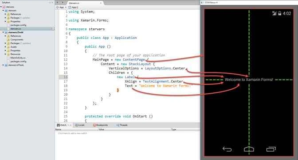Click 'Click here to add a new watch'
298x160 pixels.
coord(72,133)
